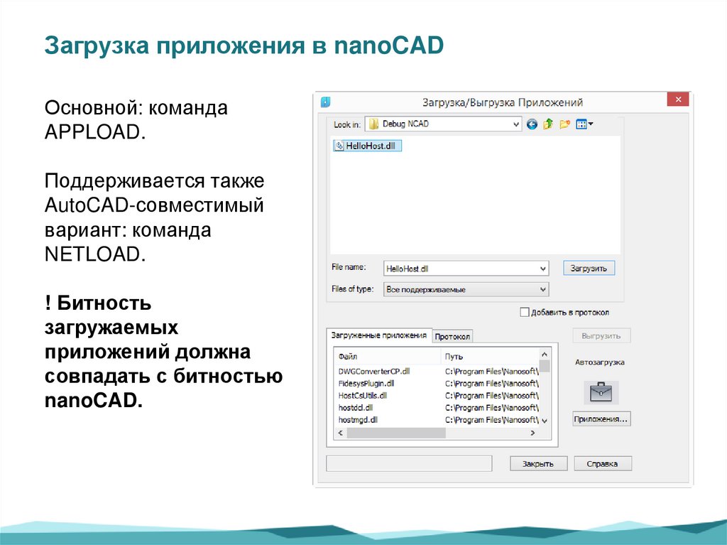727x545 pixels.
Task: Click the Загрузить button
Action: click(x=589, y=269)
